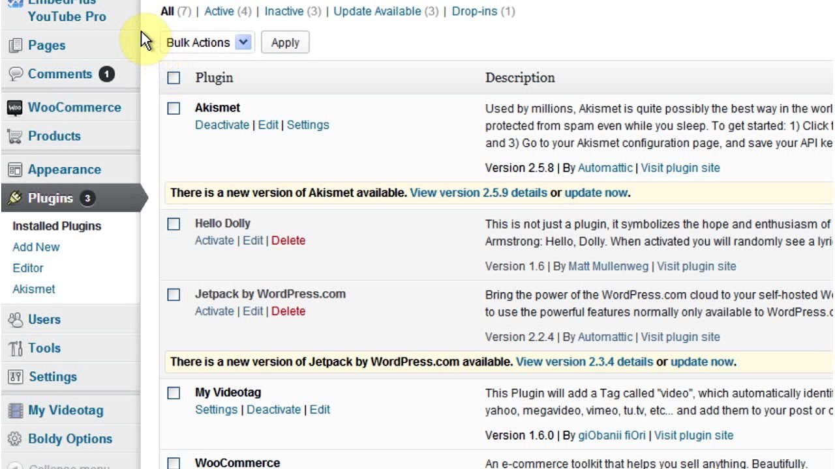Click the Products cart icon
The image size is (835, 469).
point(15,136)
